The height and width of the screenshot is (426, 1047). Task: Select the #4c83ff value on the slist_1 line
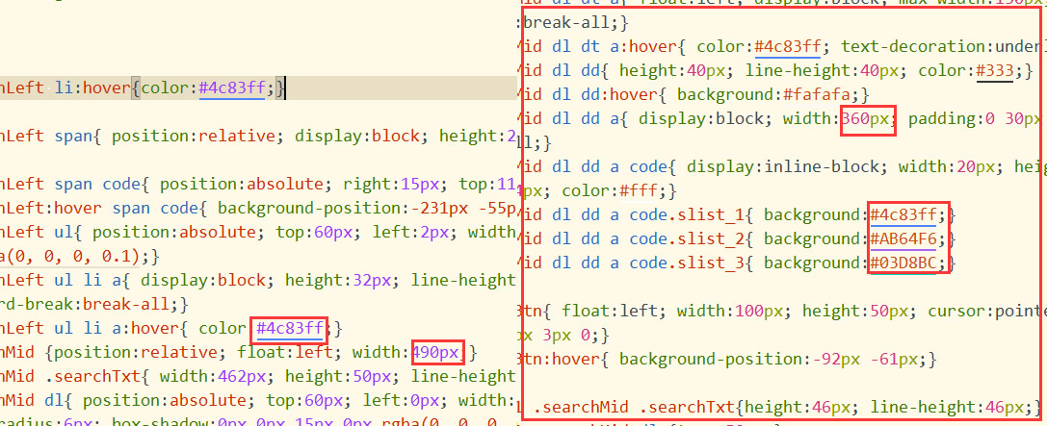907,214
